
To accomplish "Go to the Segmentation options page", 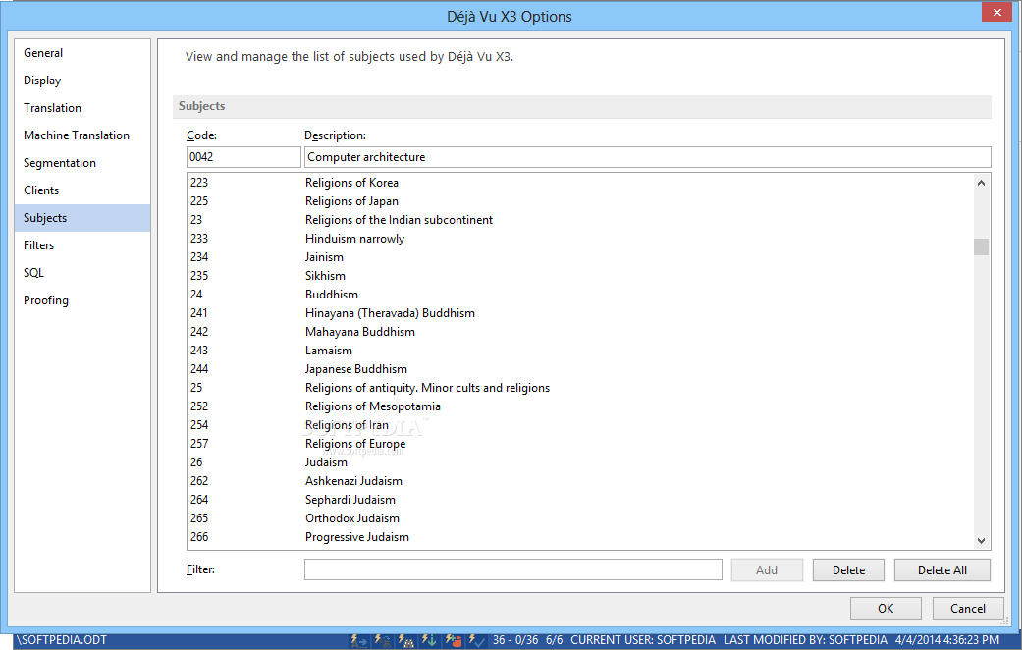I will point(82,162).
